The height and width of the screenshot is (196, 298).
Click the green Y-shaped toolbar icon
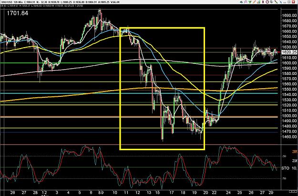250,2
